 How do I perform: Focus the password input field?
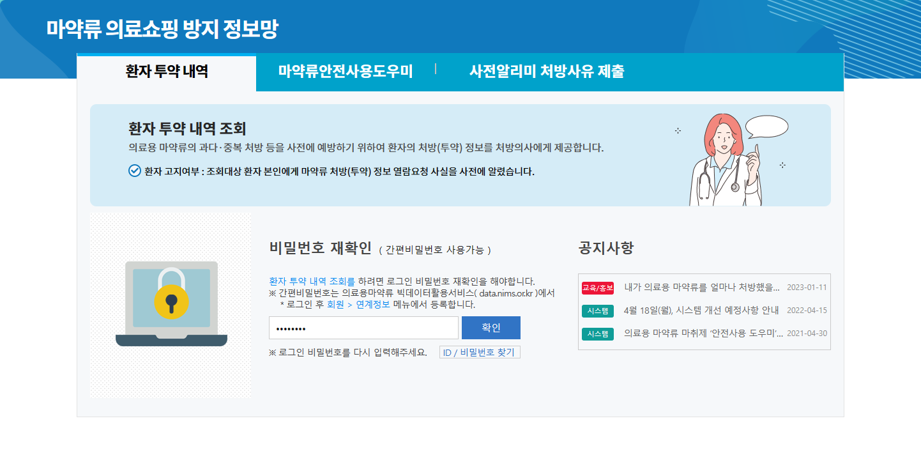coord(363,328)
